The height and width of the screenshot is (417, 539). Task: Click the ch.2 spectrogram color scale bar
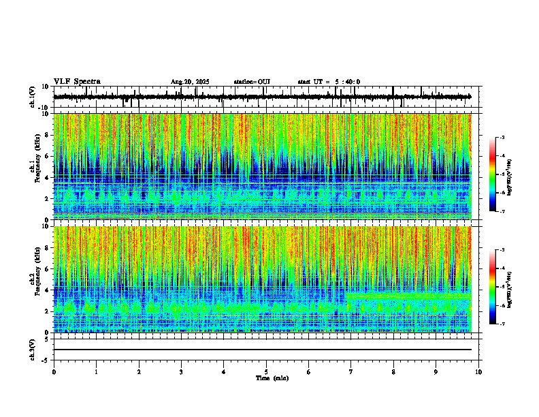click(x=493, y=287)
